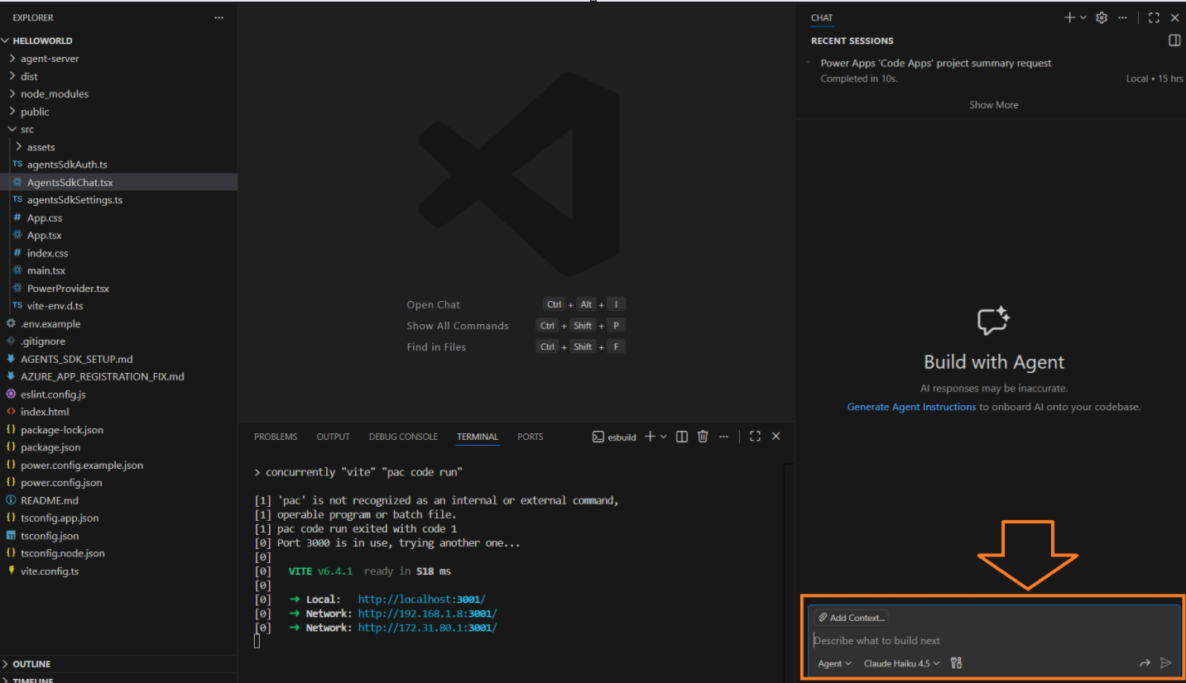Open the Explorer more actions menu

click(218, 17)
